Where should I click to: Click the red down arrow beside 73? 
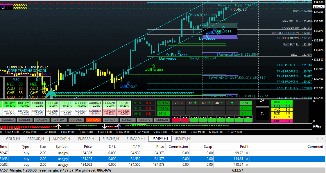(x=182, y=103)
